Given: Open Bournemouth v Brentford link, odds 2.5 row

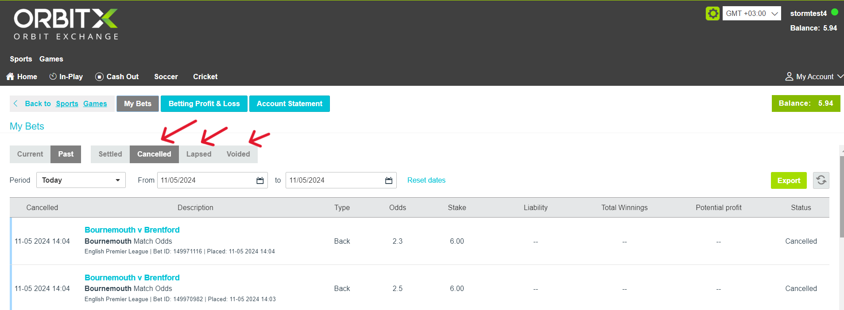Looking at the screenshot, I should 132,278.
